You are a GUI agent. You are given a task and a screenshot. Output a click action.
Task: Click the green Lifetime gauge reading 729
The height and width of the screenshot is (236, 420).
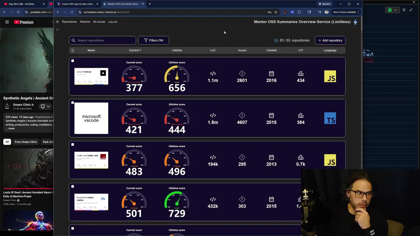(177, 205)
